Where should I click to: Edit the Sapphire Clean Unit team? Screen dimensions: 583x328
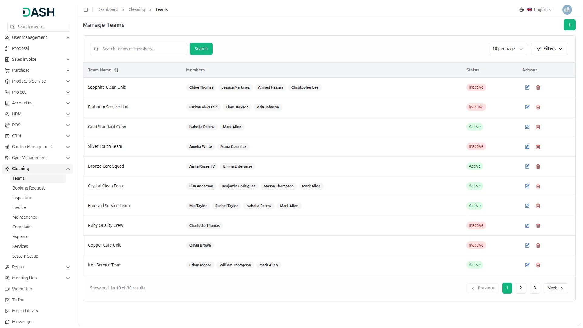[527, 87]
